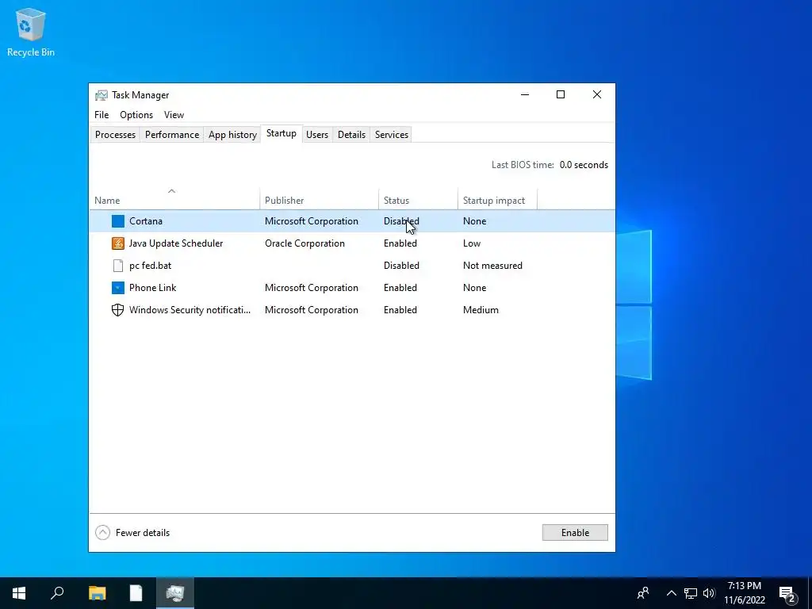Select the Cortana startup entry
The image size is (812, 609).
click(x=352, y=221)
